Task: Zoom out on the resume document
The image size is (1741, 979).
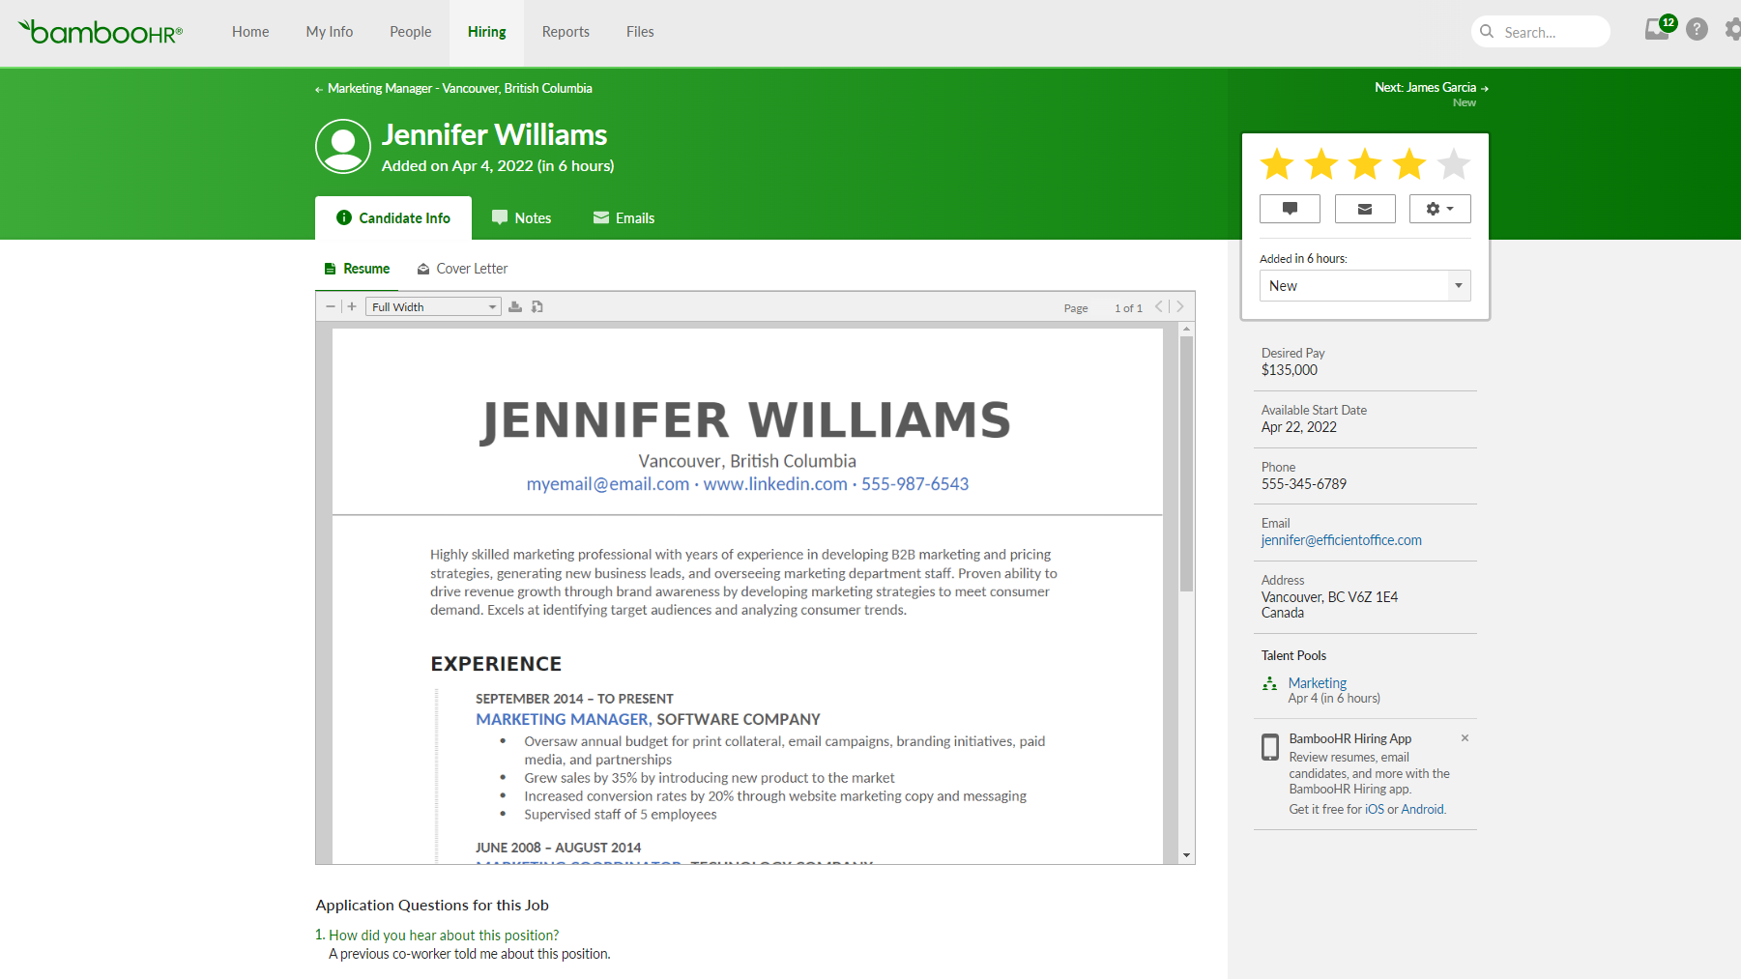Action: coord(330,306)
